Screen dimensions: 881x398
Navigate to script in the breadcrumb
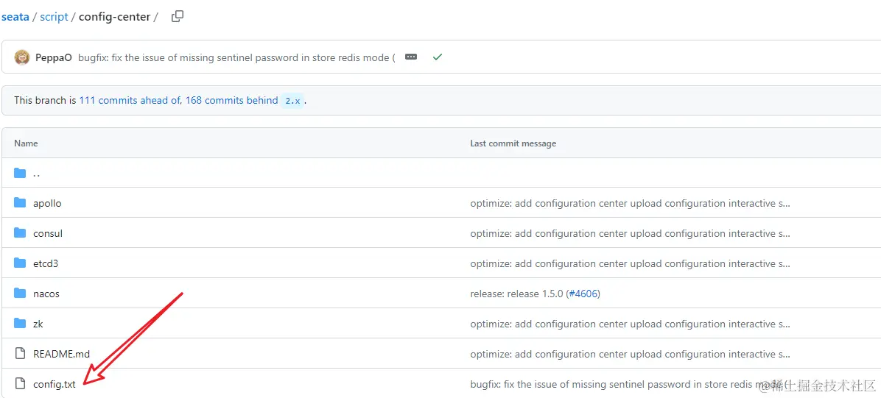(55, 16)
